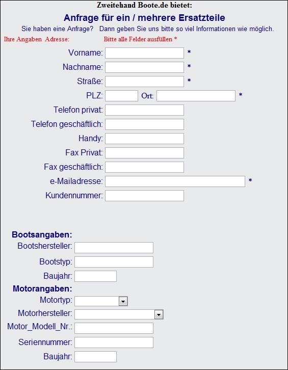Focus the Bootstyp input field

(114, 262)
